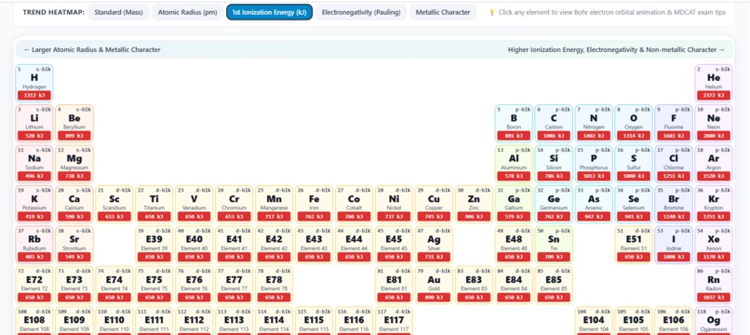Click the lightbulb tip about Bohr animation
This screenshot has width=750, height=335.
coord(607,12)
